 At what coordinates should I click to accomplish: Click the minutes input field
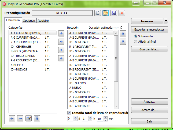pyautogui.click(x=100, y=119)
